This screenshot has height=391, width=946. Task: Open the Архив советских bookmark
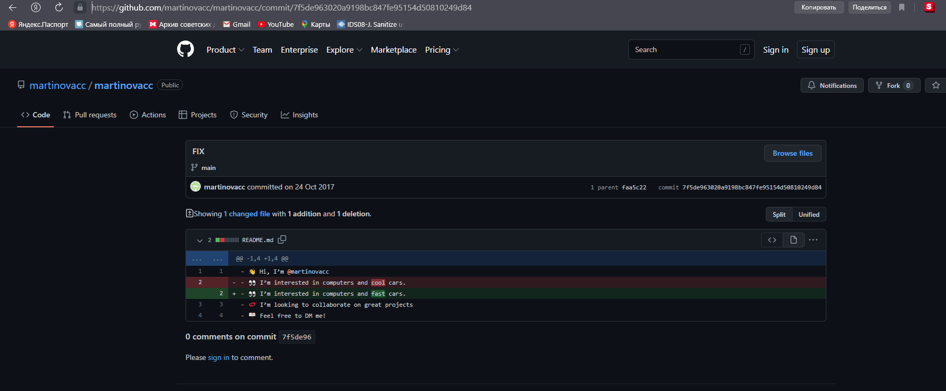coord(182,24)
